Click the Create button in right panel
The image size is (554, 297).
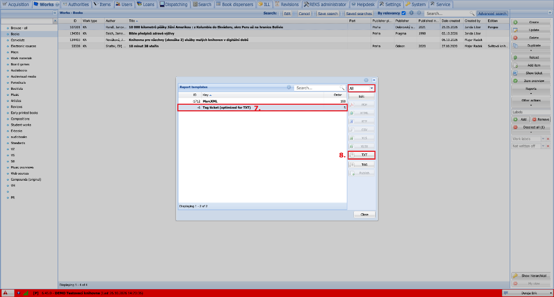pyautogui.click(x=531, y=22)
